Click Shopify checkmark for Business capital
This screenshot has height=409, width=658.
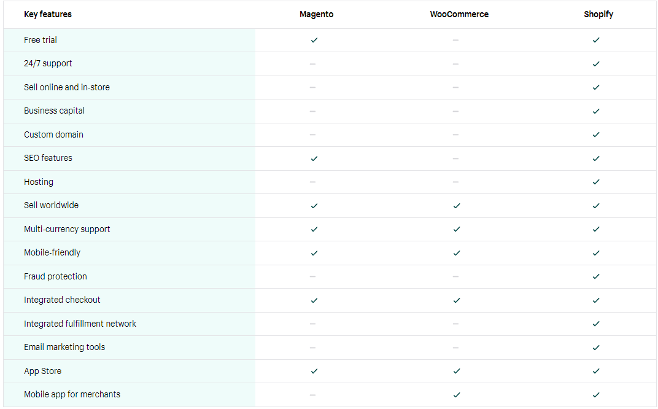click(596, 111)
